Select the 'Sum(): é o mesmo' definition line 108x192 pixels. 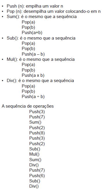click(x=42, y=17)
